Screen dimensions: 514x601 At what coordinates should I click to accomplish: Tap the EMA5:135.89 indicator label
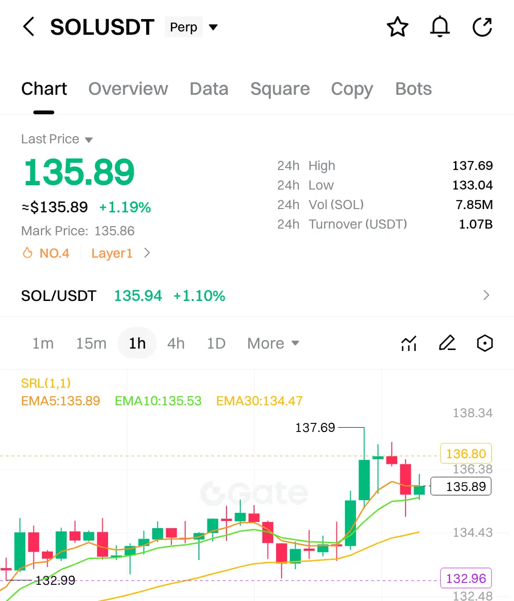60,401
